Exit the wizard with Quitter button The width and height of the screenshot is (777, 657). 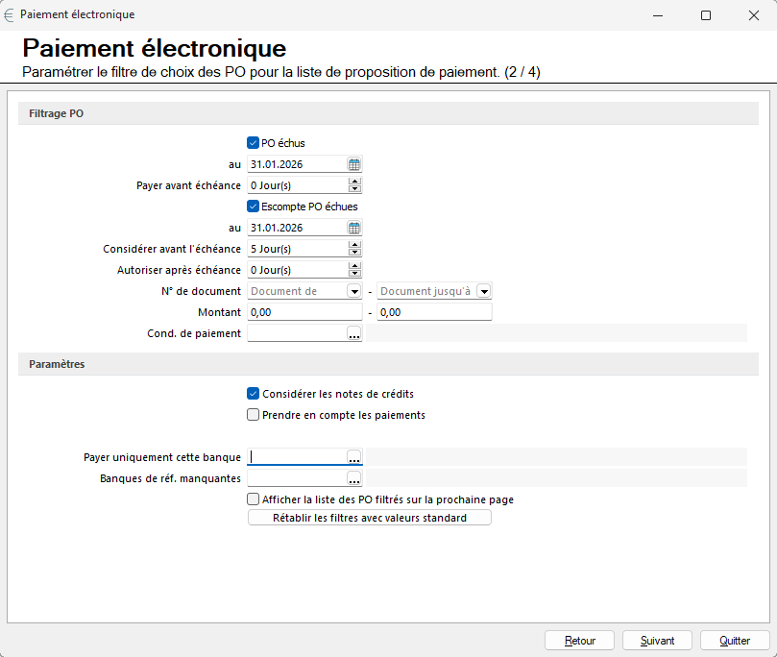point(736,641)
